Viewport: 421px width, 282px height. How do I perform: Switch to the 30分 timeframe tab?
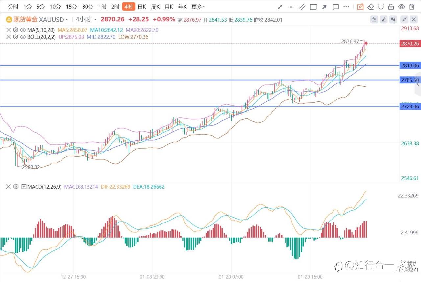coord(87,7)
